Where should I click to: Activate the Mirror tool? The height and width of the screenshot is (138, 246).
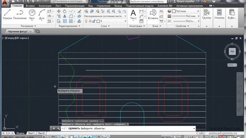point(65,16)
